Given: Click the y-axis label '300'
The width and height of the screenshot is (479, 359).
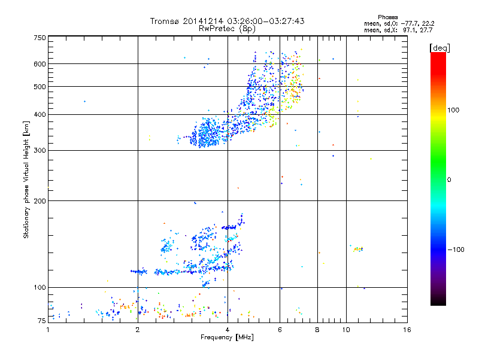Looking at the screenshot, I should coord(40,151).
